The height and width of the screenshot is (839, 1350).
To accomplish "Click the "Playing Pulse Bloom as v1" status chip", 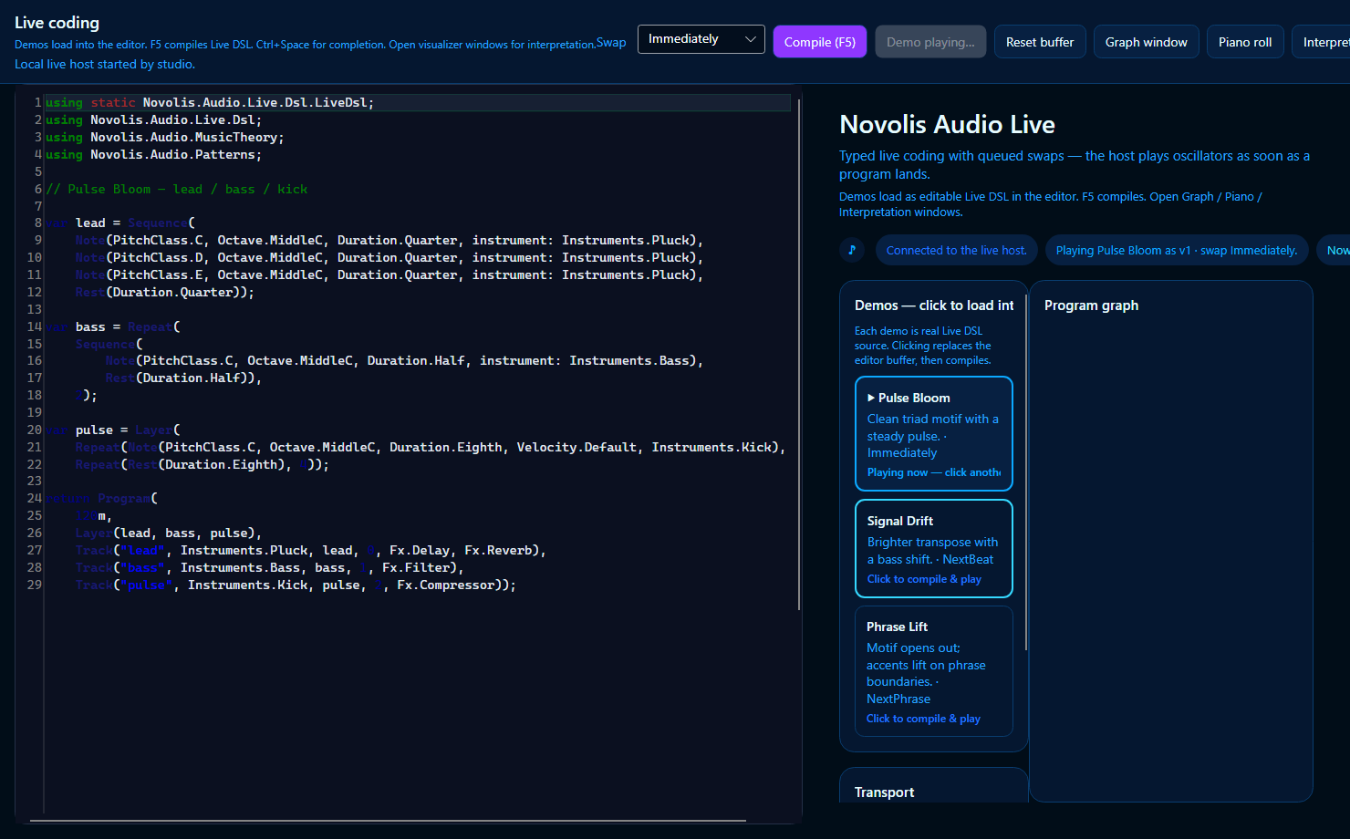I will [x=1177, y=250].
